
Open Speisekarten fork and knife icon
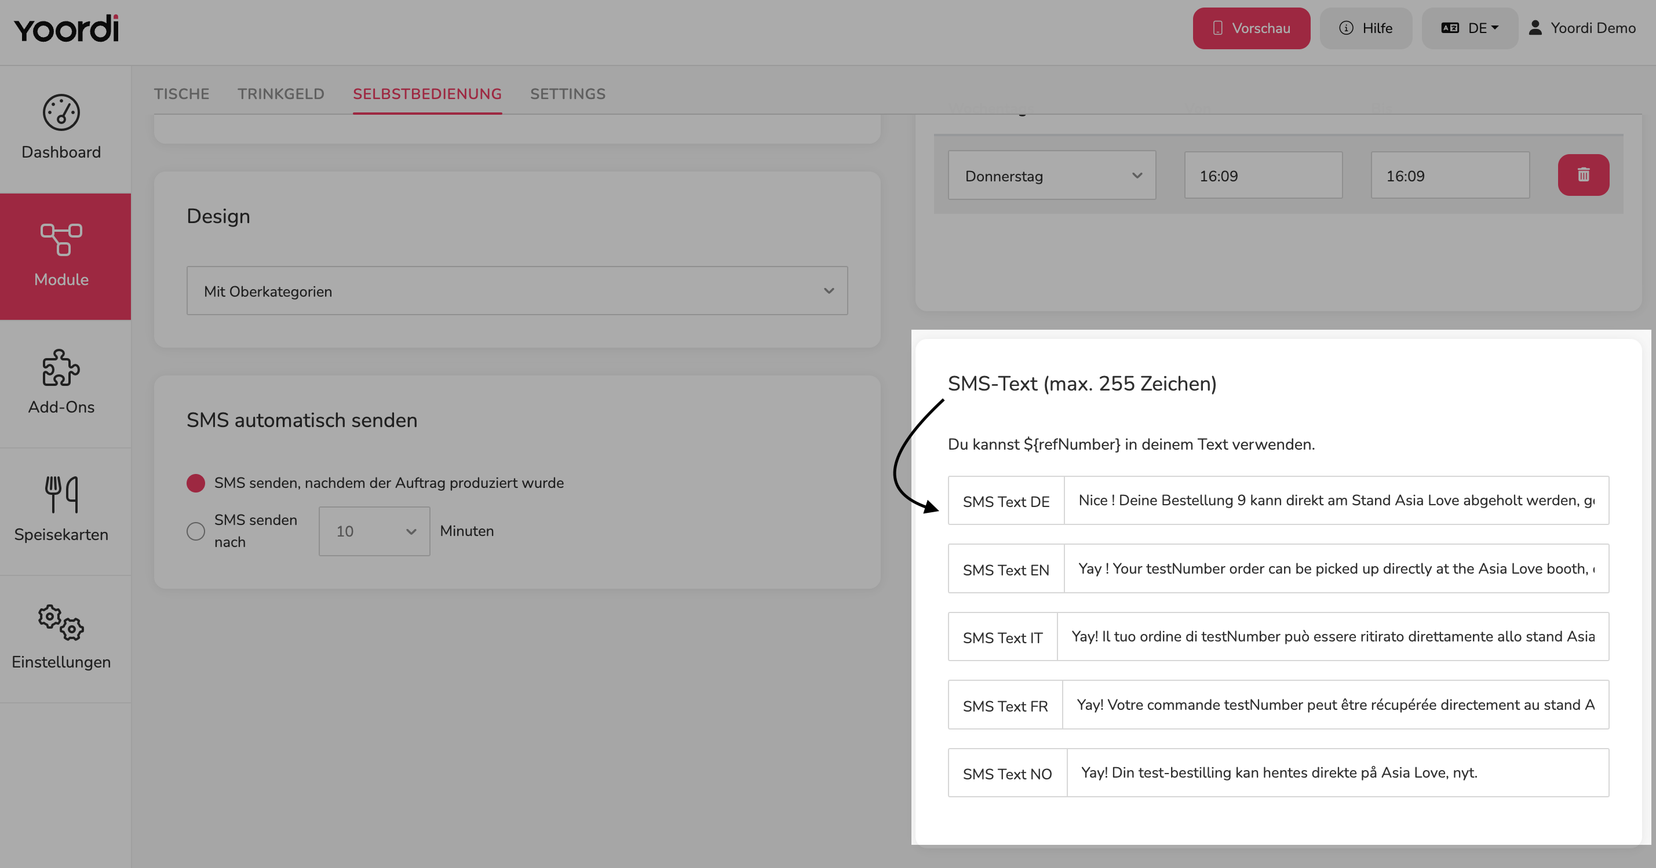pos(61,494)
